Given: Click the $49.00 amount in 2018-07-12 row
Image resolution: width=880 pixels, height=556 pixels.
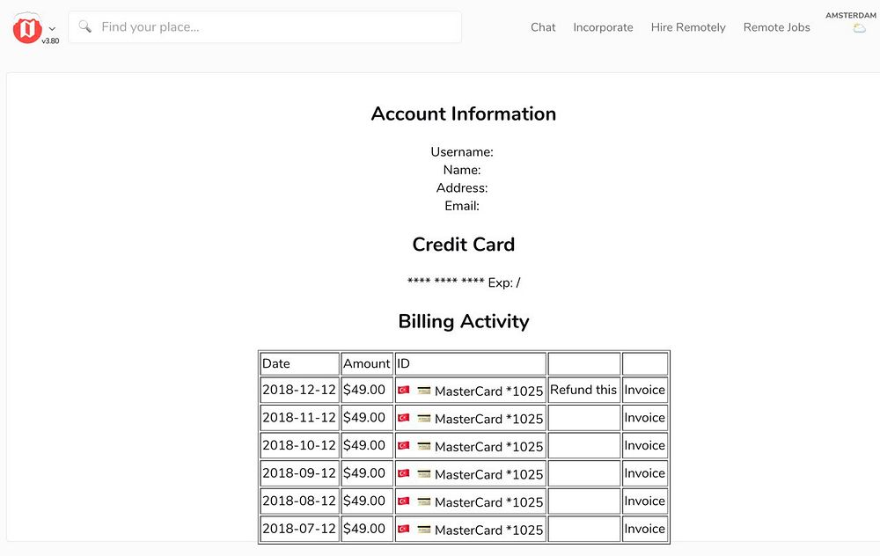Looking at the screenshot, I should point(364,529).
